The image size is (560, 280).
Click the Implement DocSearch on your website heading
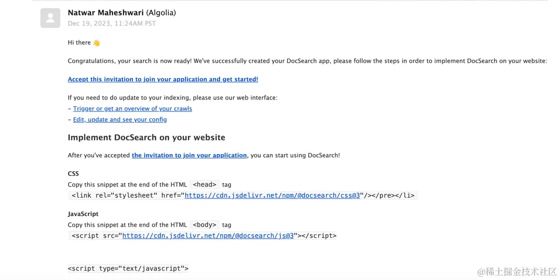[x=146, y=137]
